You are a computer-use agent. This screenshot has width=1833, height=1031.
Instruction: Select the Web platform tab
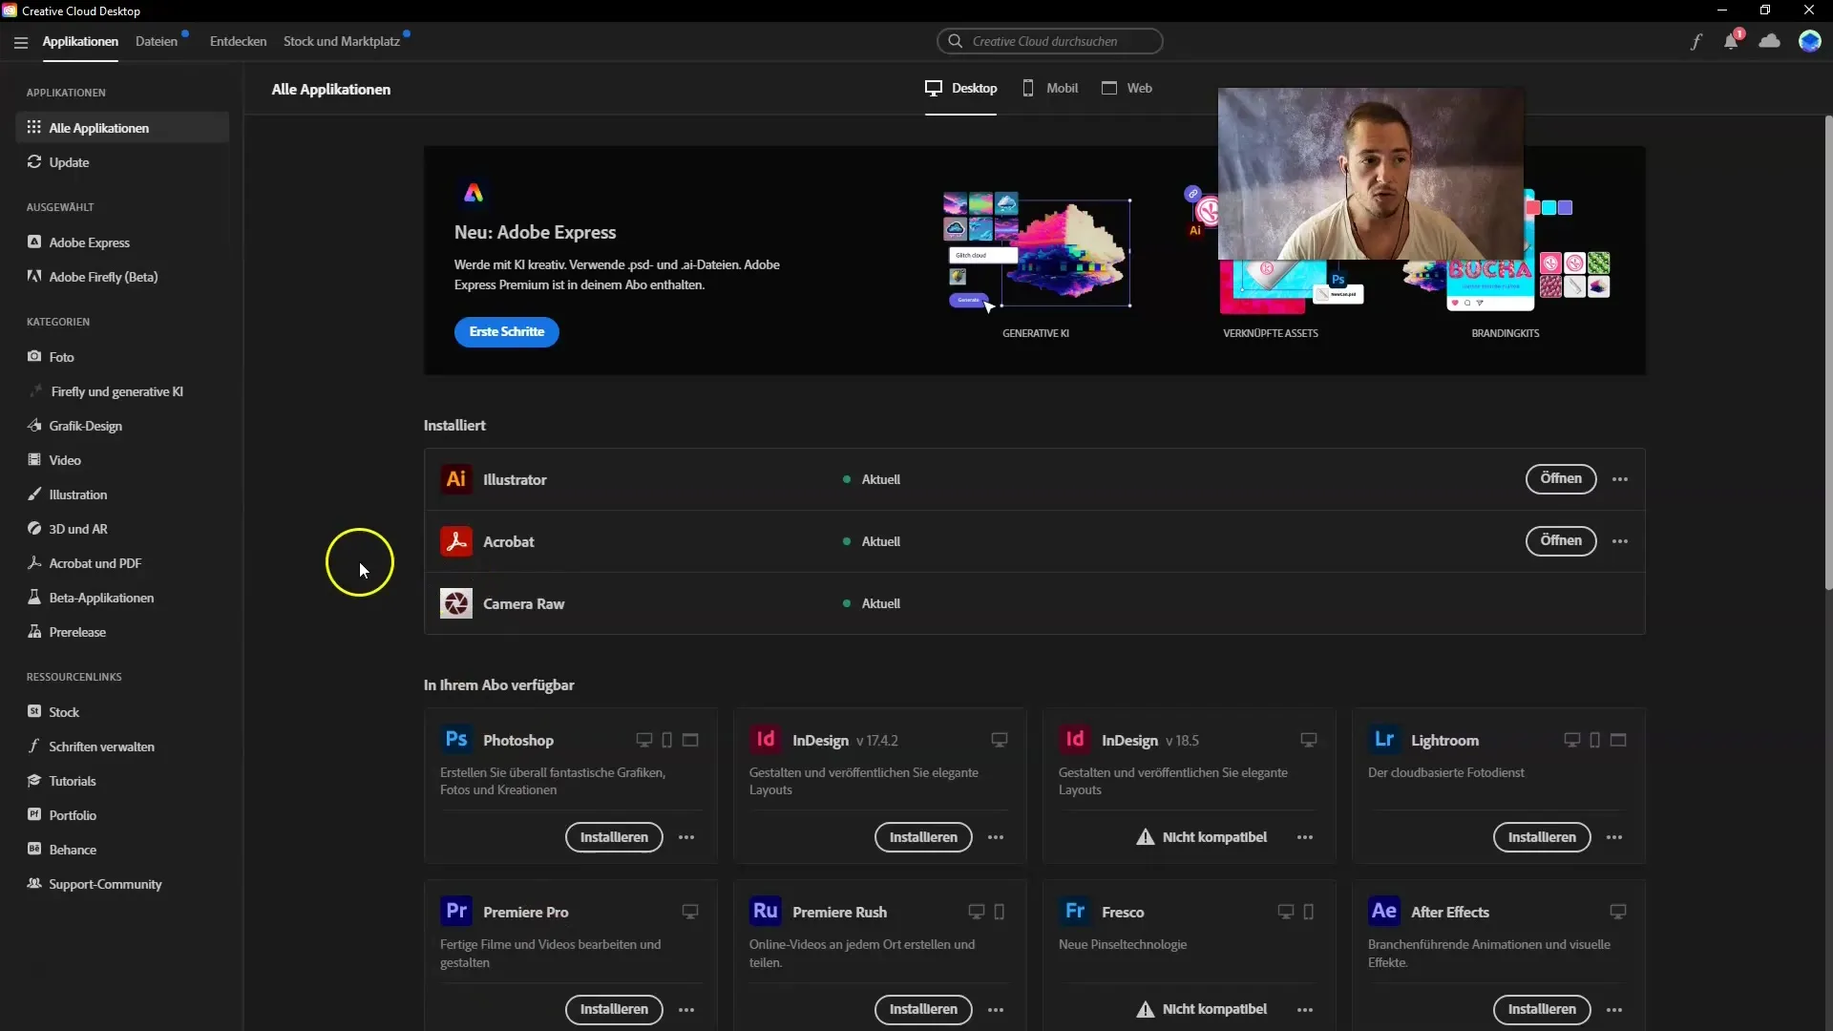coord(1127,88)
